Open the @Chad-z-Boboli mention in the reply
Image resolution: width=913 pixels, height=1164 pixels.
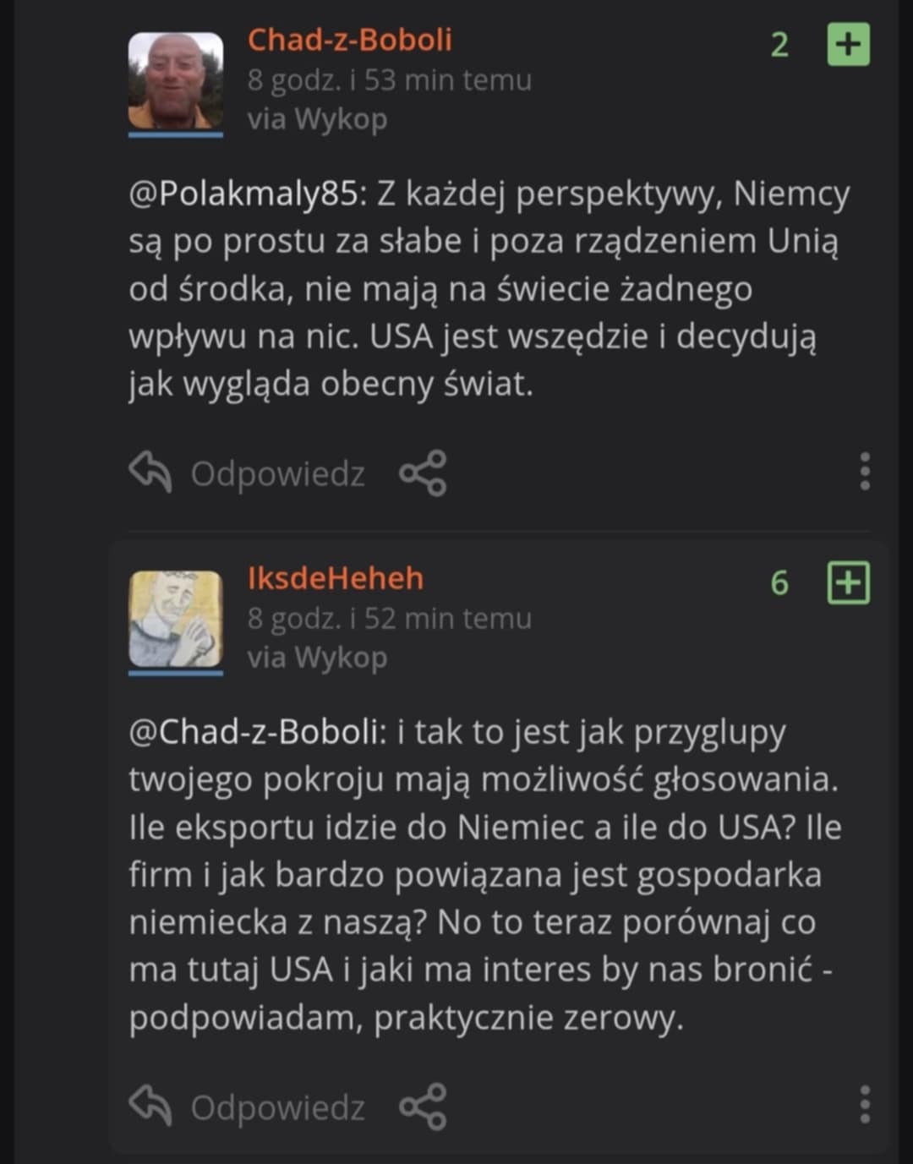point(256,732)
